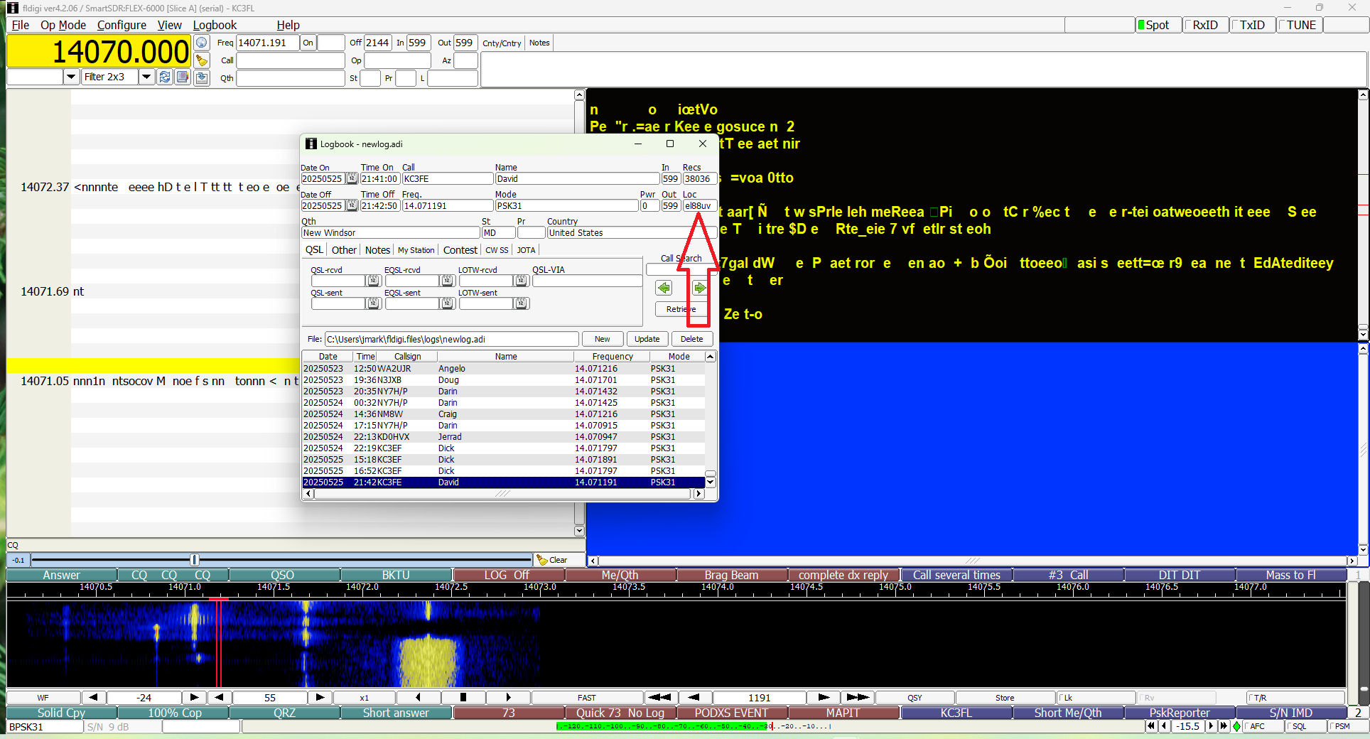Image resolution: width=1370 pixels, height=739 pixels.
Task: Increase waterfall range right of 55
Action: click(320, 698)
